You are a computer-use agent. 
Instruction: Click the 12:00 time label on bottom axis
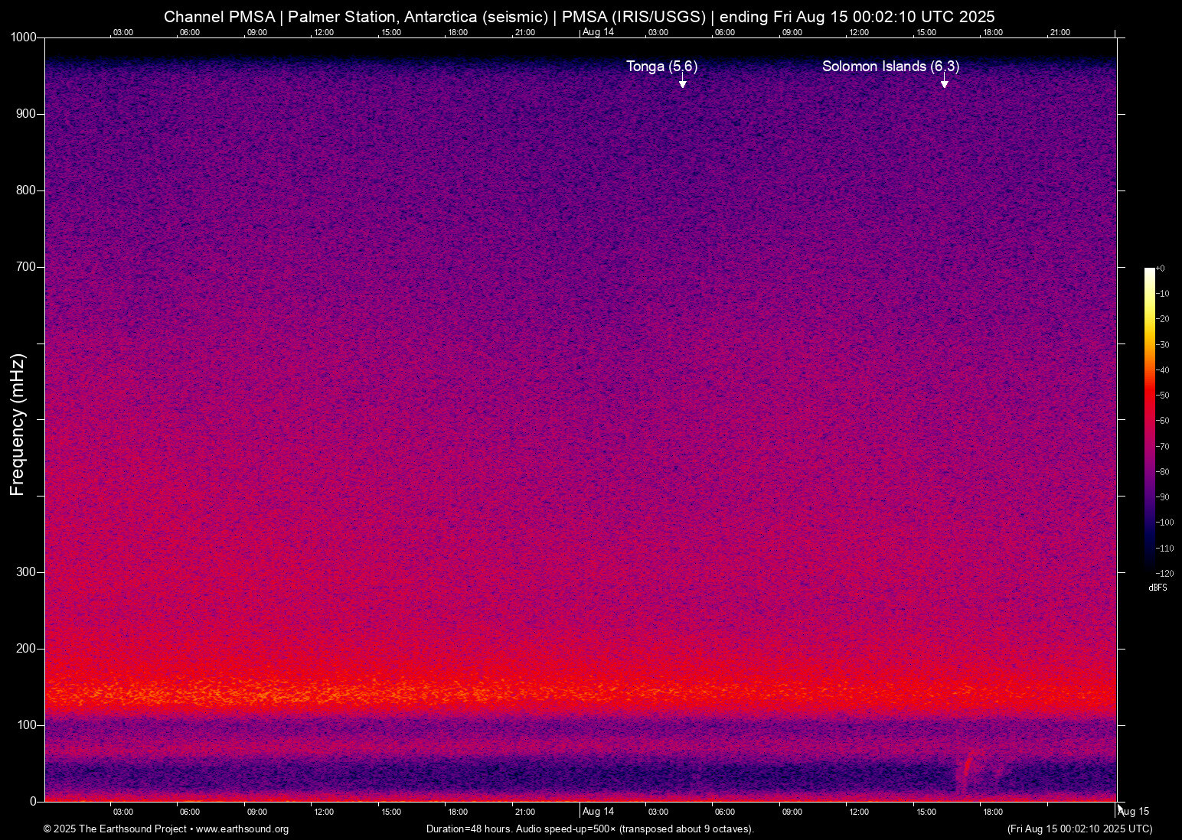coord(324,812)
